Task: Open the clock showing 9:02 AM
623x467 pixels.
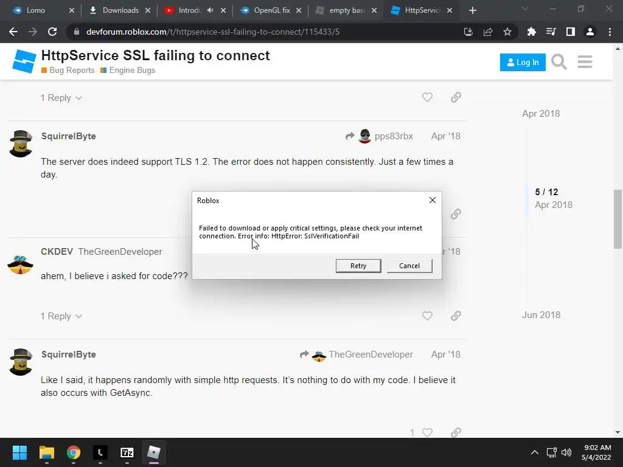Action: click(596, 452)
